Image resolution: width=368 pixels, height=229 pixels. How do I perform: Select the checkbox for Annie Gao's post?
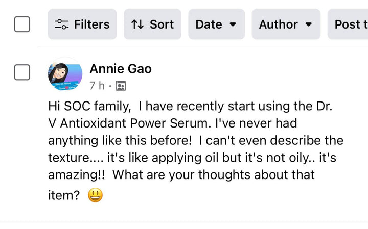22,72
